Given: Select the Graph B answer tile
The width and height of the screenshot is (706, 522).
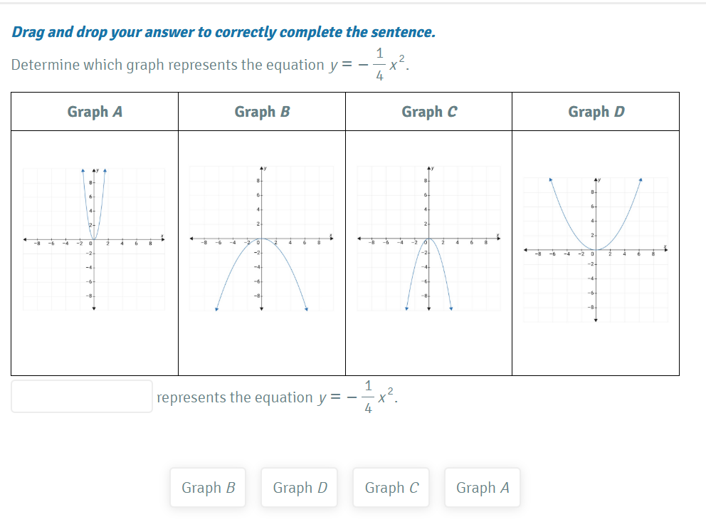Looking at the screenshot, I should (x=208, y=487).
